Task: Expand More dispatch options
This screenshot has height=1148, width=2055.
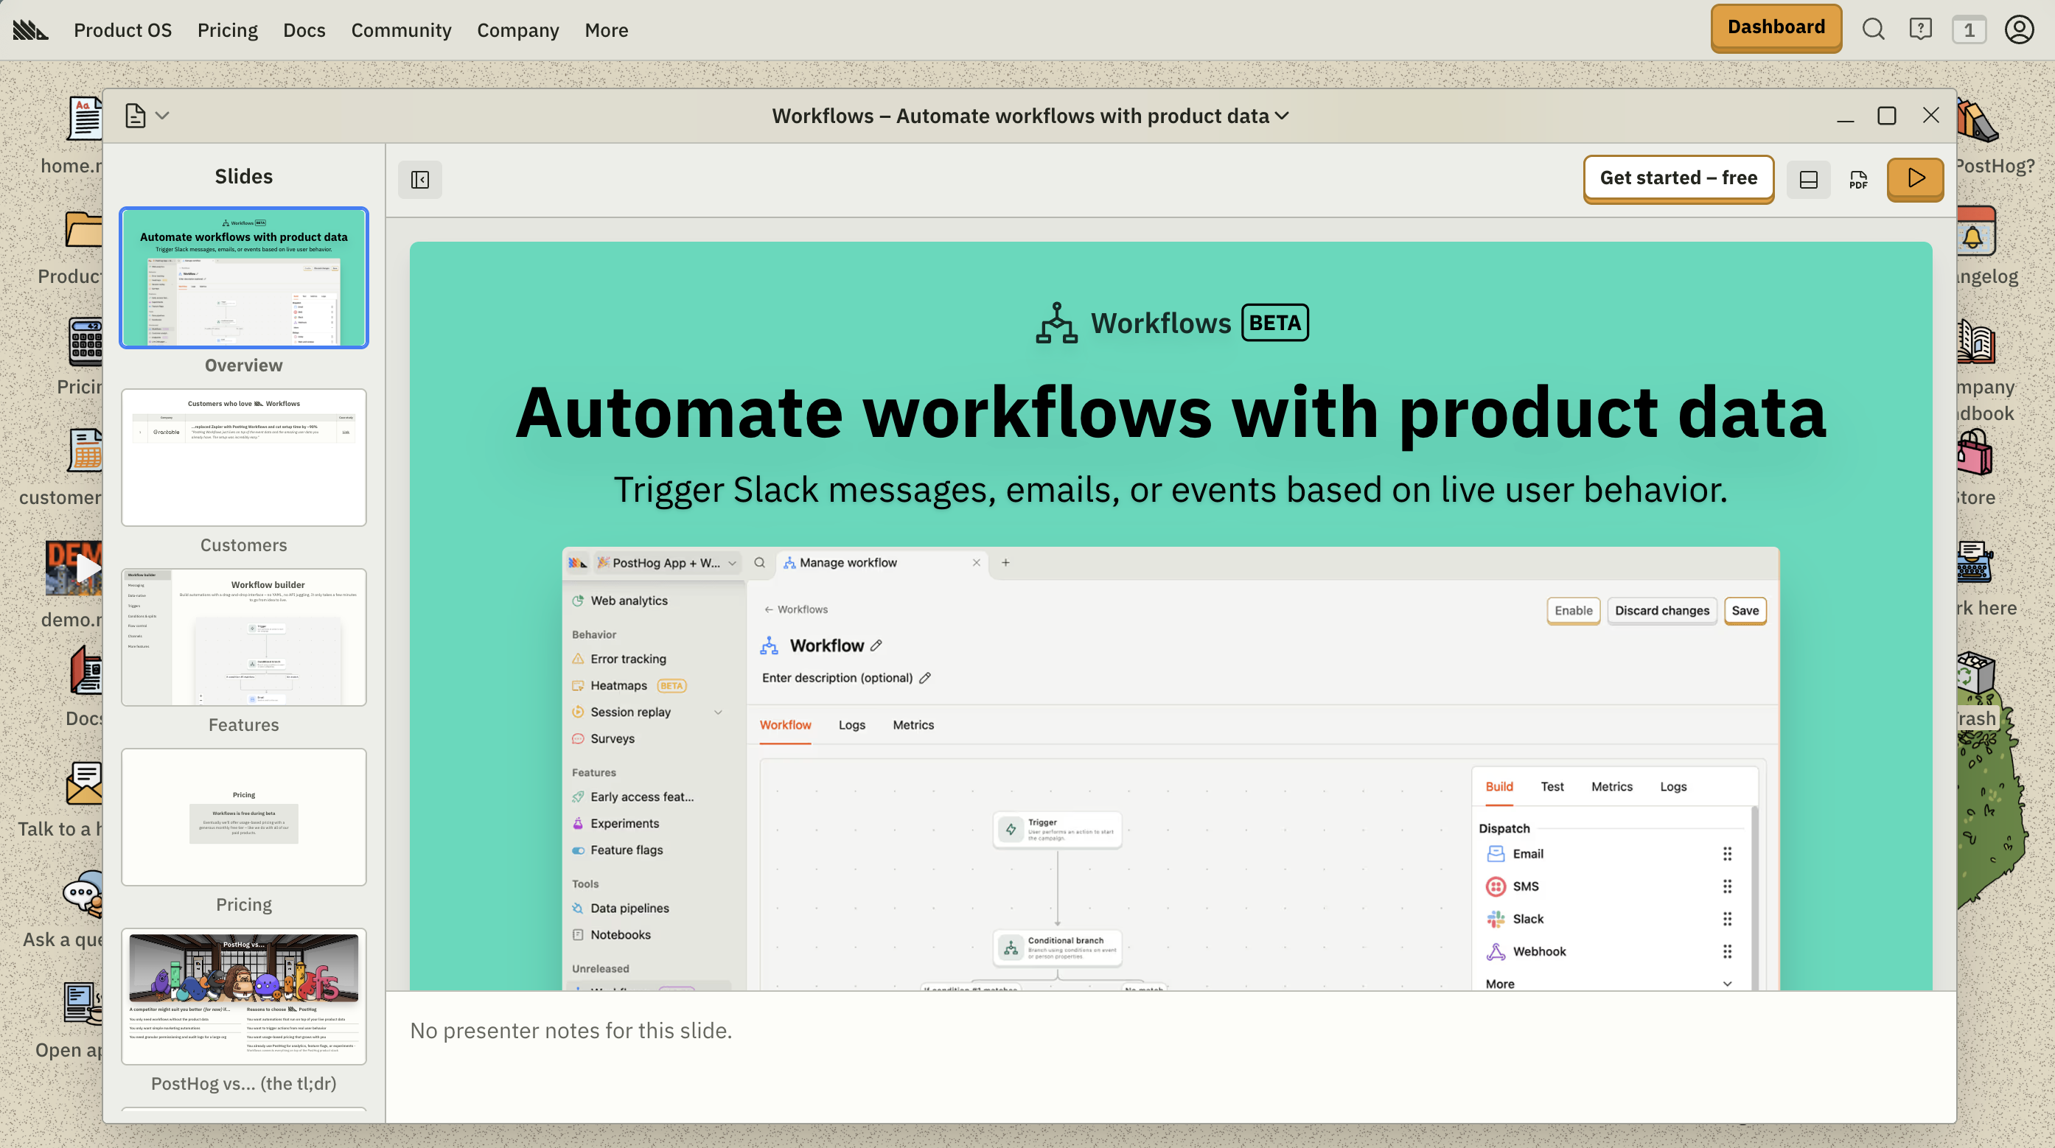Action: (x=1726, y=983)
